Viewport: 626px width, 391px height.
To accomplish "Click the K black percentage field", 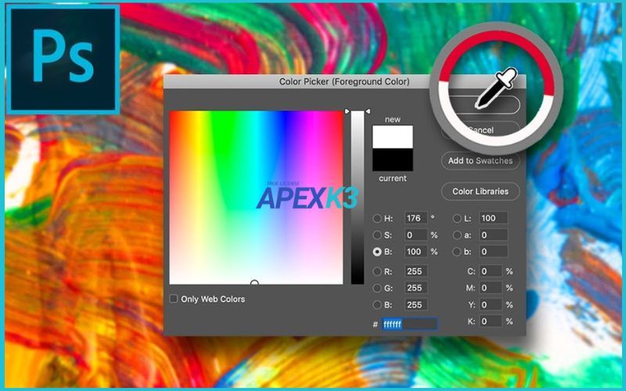I will click(491, 321).
